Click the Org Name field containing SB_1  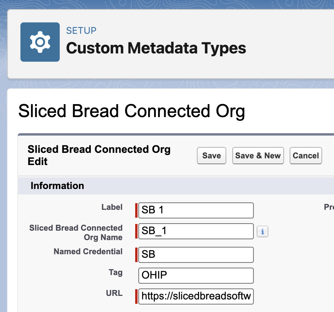(x=196, y=231)
